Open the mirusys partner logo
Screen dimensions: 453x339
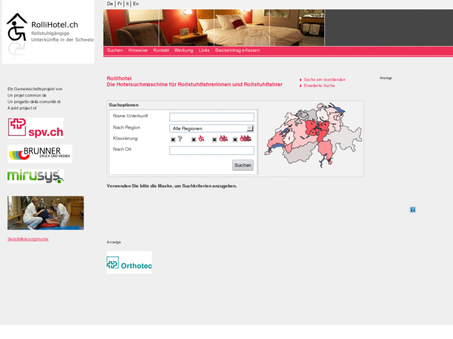(x=36, y=176)
